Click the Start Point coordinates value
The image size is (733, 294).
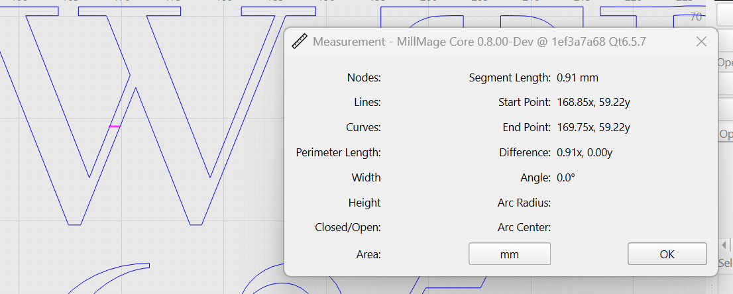point(593,103)
